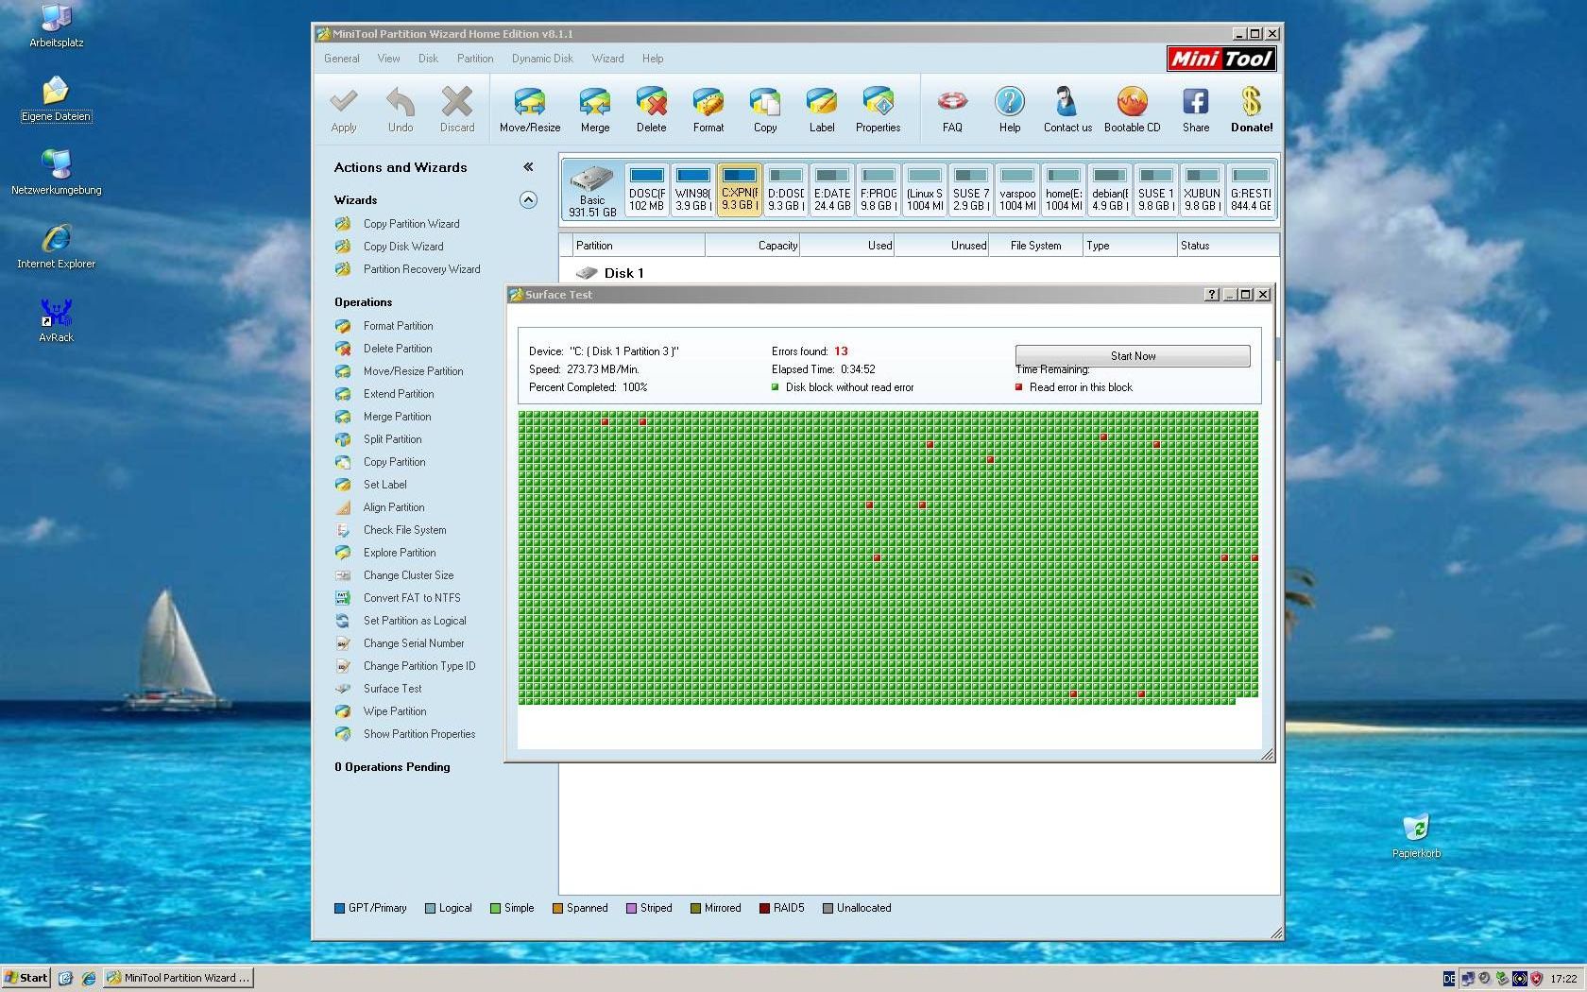Click the Copy toolbar icon
1587x992 pixels.
[x=765, y=110]
